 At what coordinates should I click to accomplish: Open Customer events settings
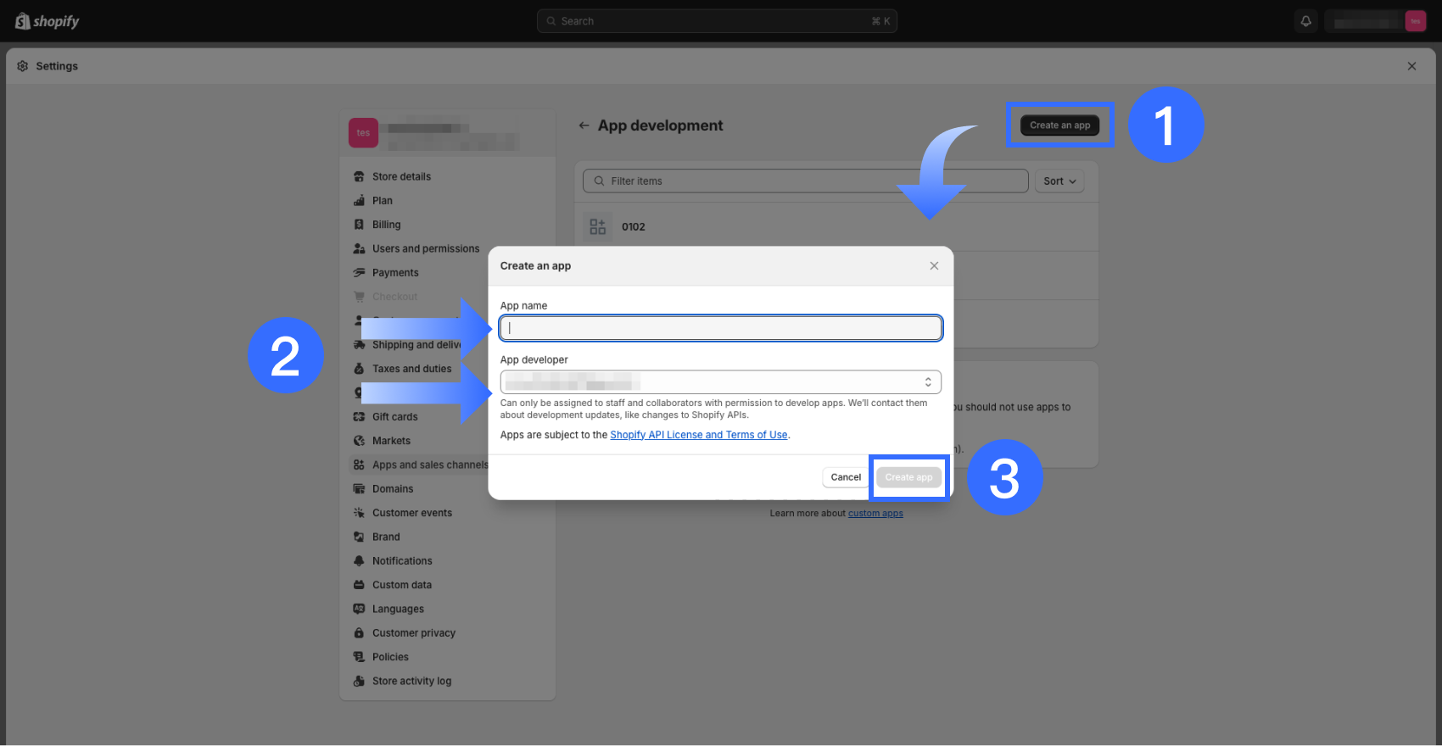tap(412, 513)
